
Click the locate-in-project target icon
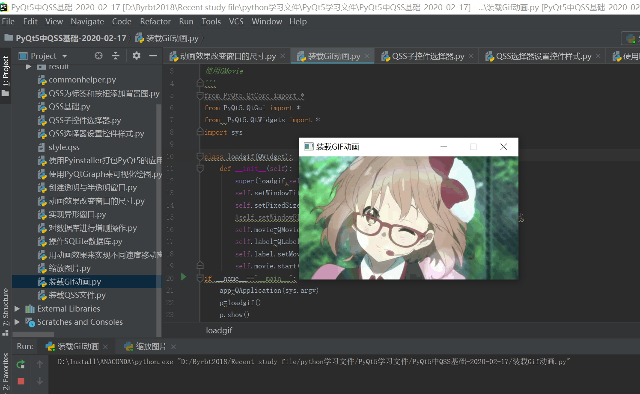click(x=98, y=56)
